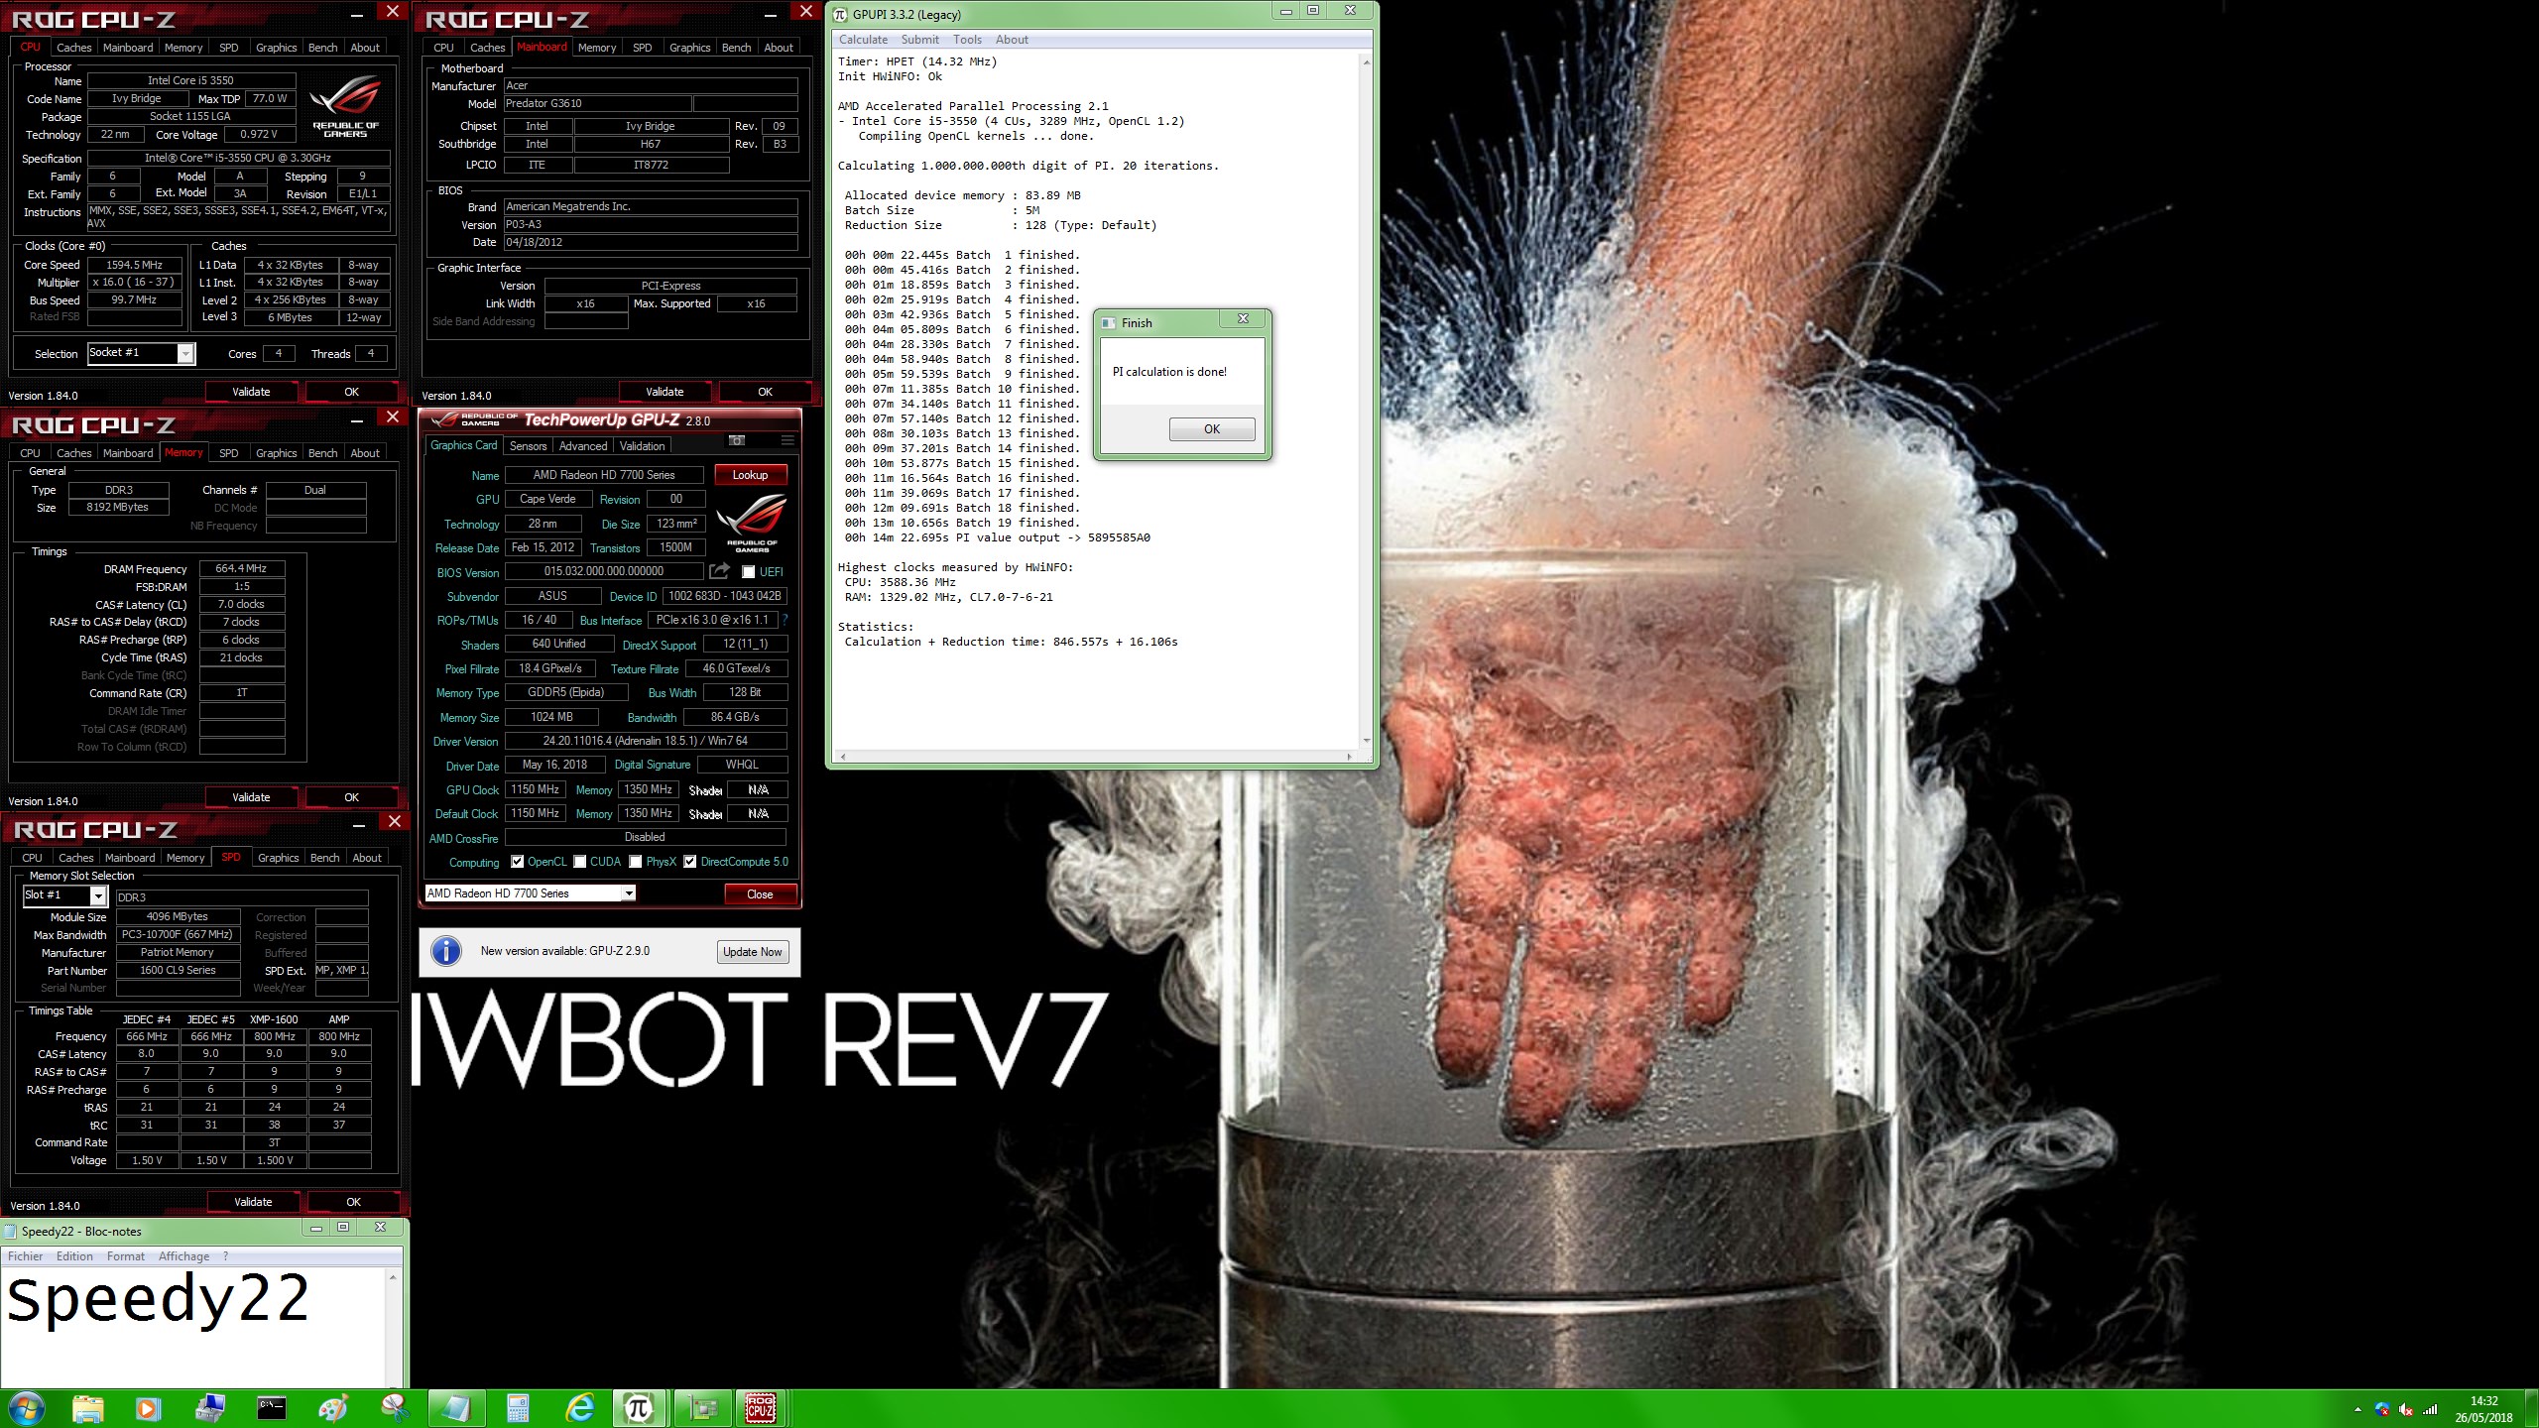Switch to ROG CPU-Z taskbar icon
Image resolution: width=2539 pixels, height=1428 pixels.
point(761,1408)
